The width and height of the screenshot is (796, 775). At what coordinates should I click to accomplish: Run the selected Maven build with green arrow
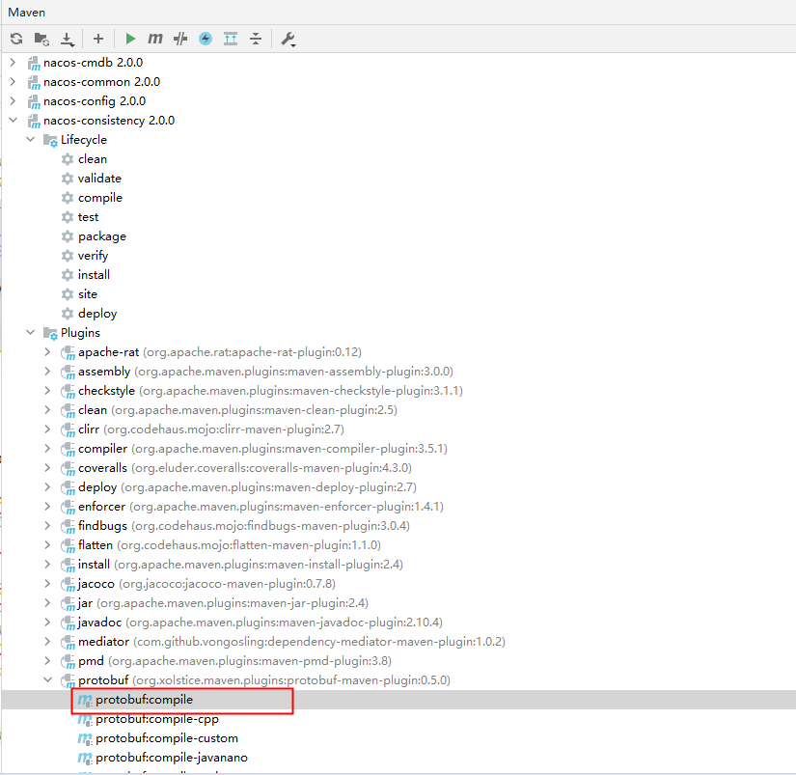pyautogui.click(x=130, y=39)
